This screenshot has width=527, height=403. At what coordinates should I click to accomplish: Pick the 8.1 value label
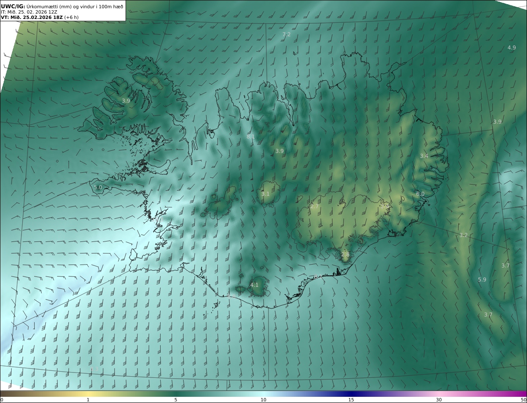click(251, 136)
